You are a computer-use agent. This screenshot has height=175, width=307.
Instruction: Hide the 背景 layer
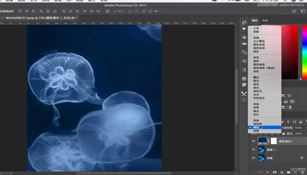click(x=254, y=158)
